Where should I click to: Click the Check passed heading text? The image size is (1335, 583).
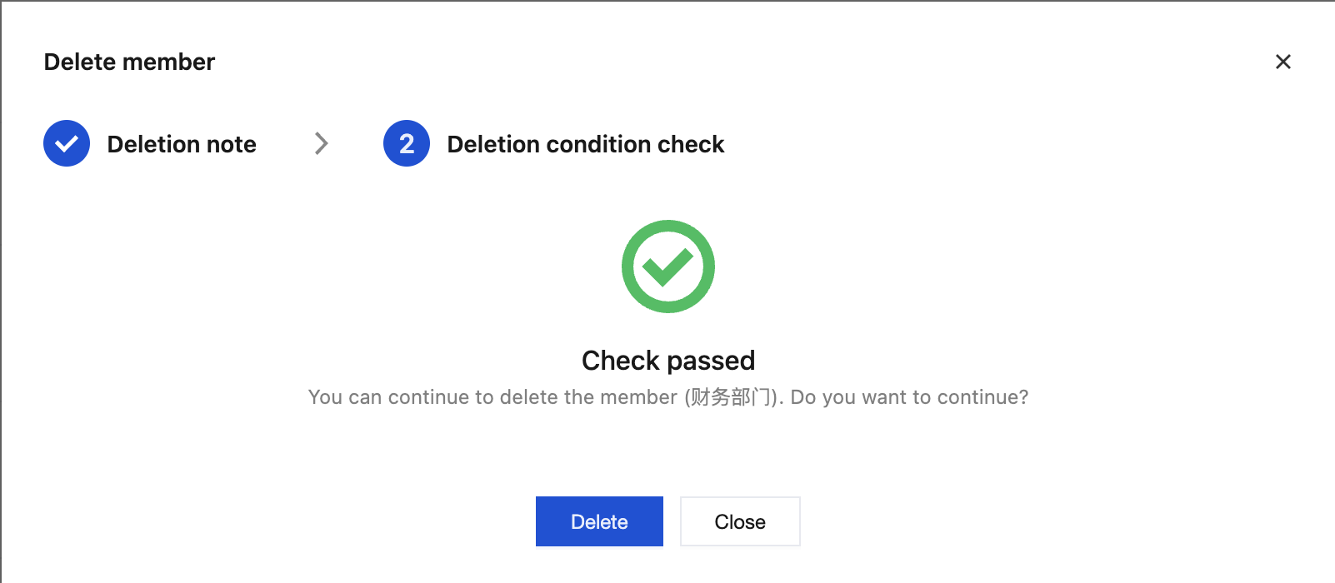point(667,361)
